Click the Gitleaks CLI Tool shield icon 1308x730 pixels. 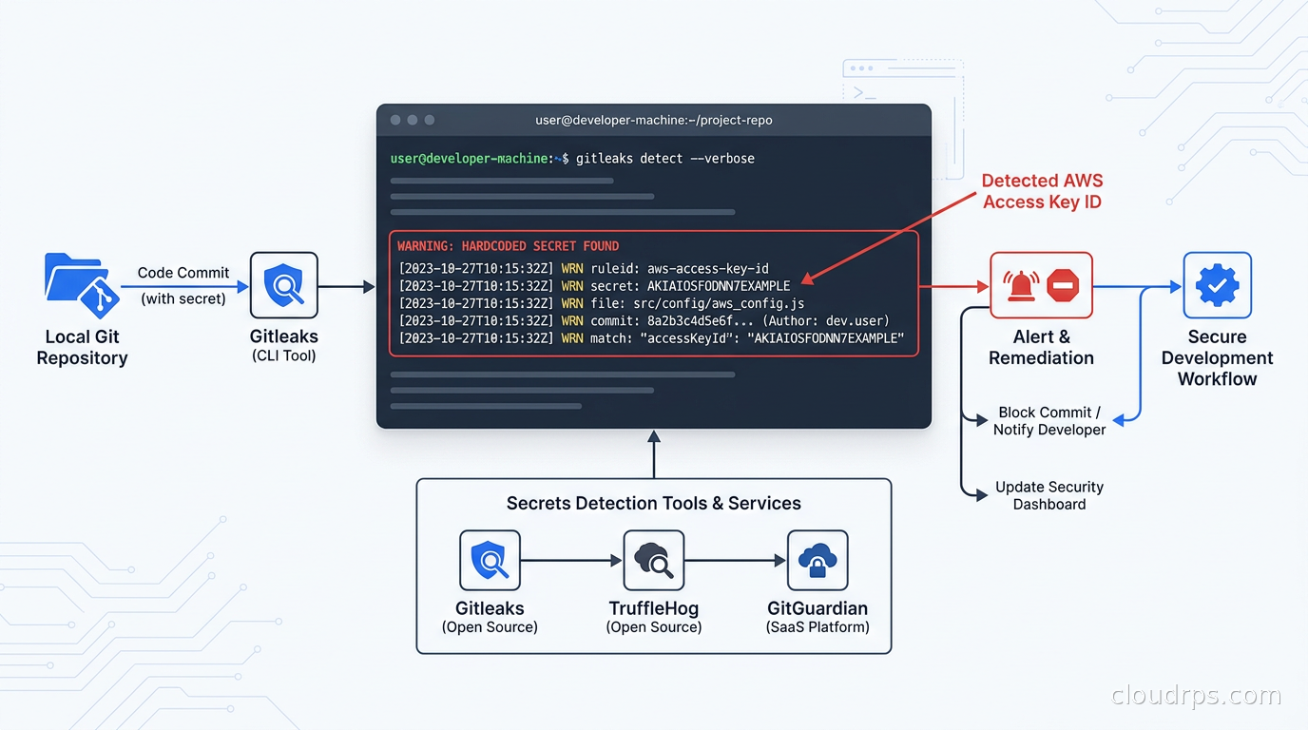click(283, 285)
